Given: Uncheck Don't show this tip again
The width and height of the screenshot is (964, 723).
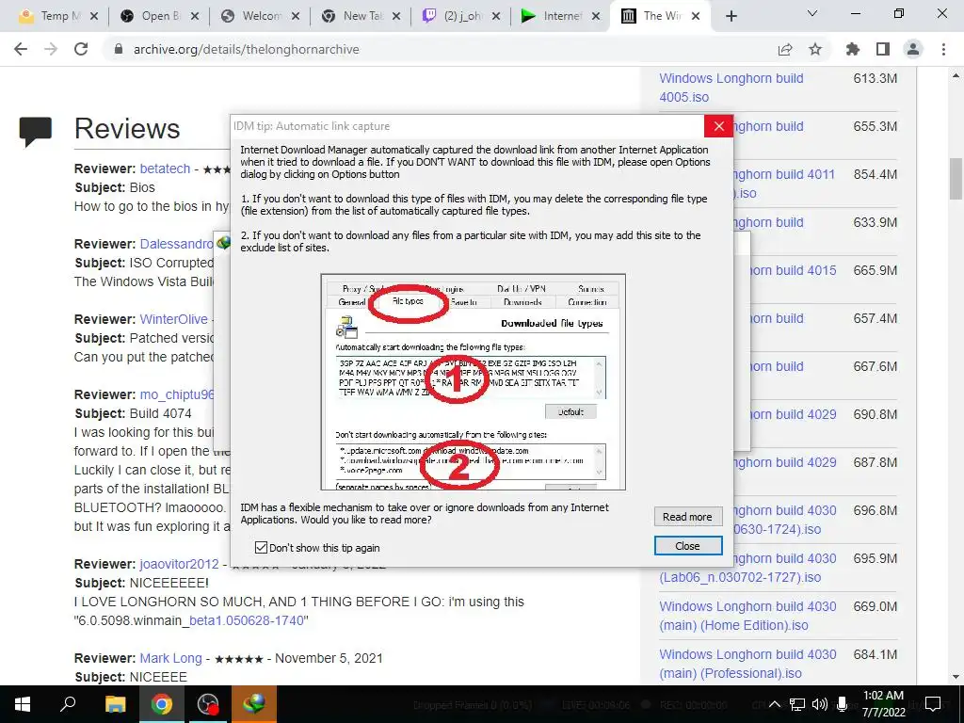Looking at the screenshot, I should [x=262, y=547].
